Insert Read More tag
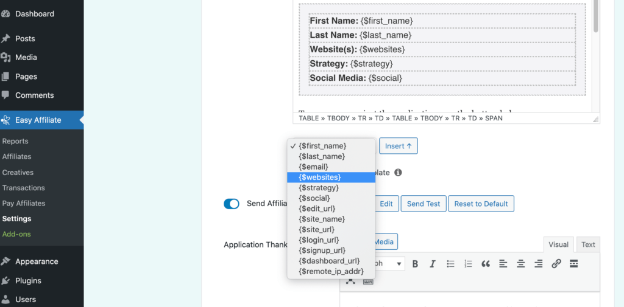The width and height of the screenshot is (624, 307). pyautogui.click(x=573, y=264)
